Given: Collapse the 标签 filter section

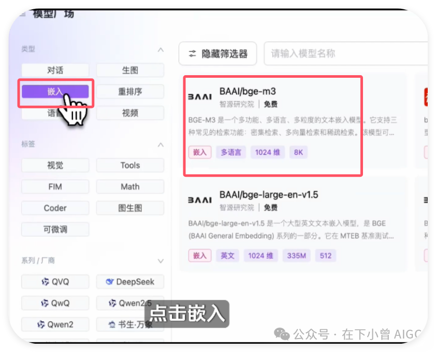Looking at the screenshot, I should click(161, 145).
